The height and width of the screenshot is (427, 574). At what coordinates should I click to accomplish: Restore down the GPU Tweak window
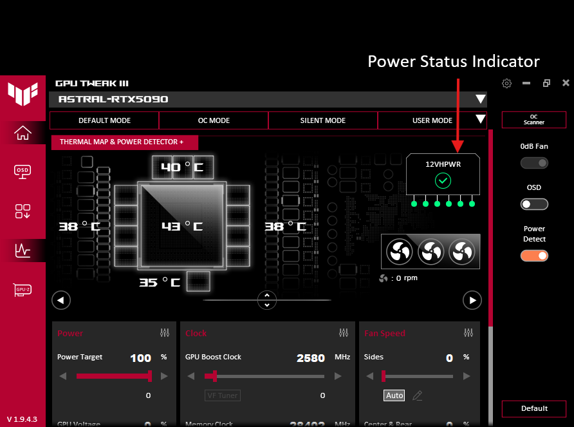(x=546, y=83)
